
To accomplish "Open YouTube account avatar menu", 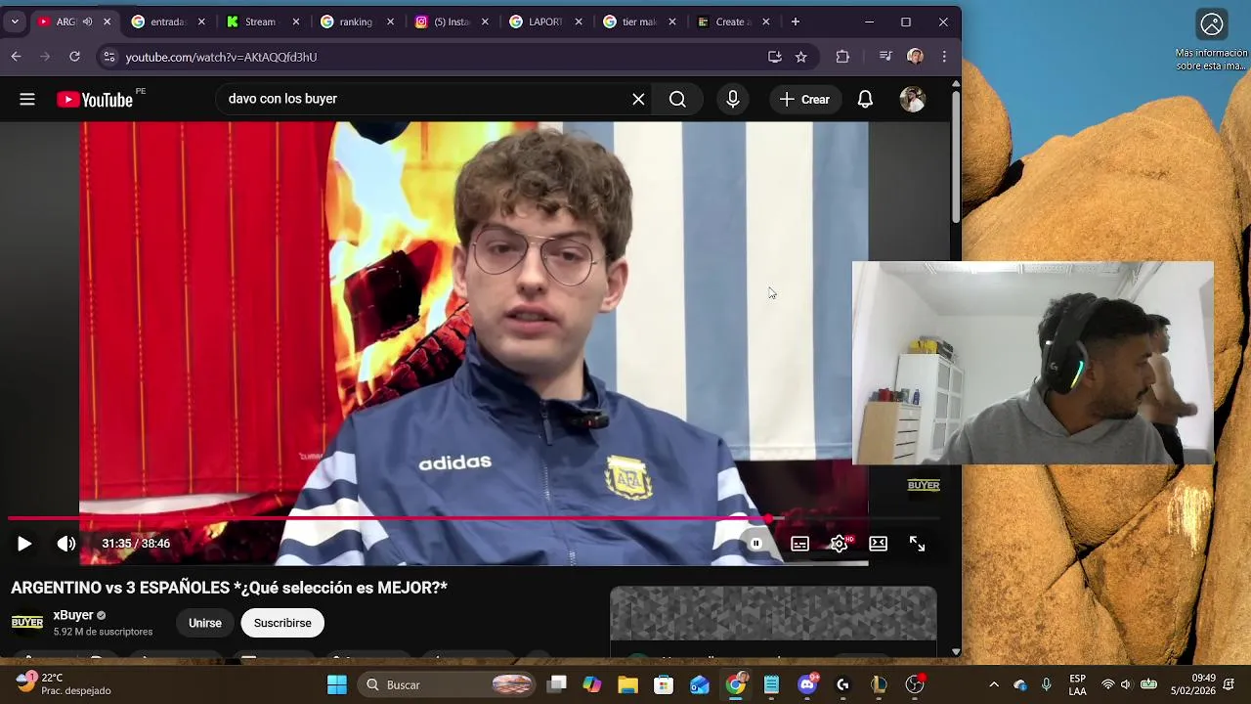I will 912,99.
